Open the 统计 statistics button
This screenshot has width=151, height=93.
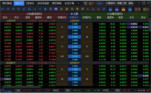[x=146, y=9]
